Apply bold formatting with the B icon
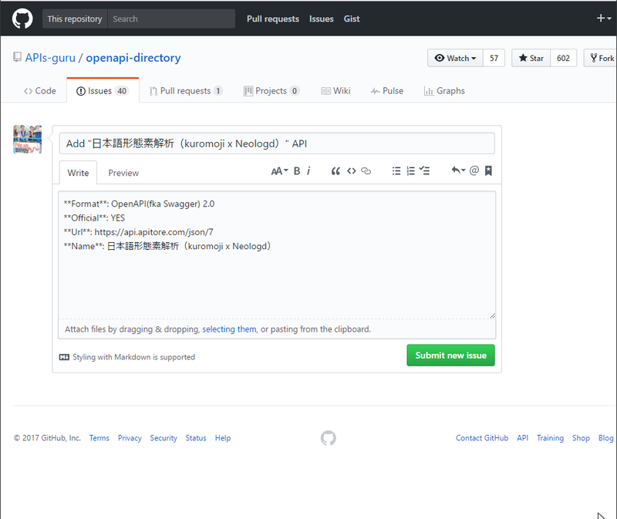 pyautogui.click(x=297, y=171)
